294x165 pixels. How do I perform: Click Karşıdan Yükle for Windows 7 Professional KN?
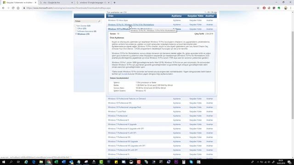pos(195,137)
